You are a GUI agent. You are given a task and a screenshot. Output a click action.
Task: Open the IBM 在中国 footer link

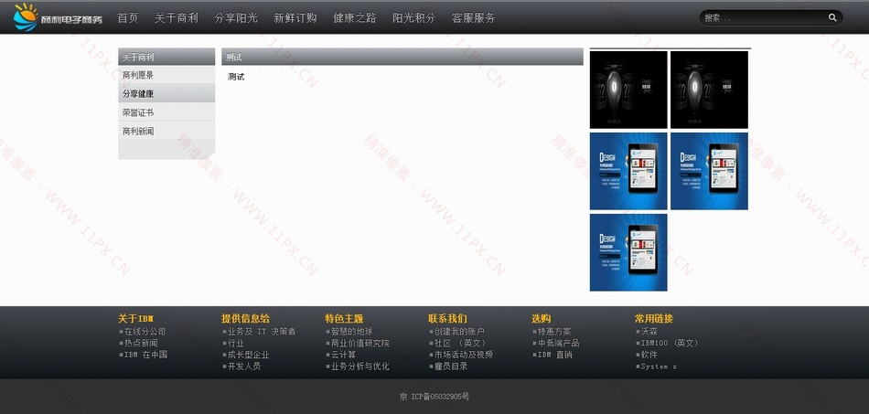pos(145,355)
